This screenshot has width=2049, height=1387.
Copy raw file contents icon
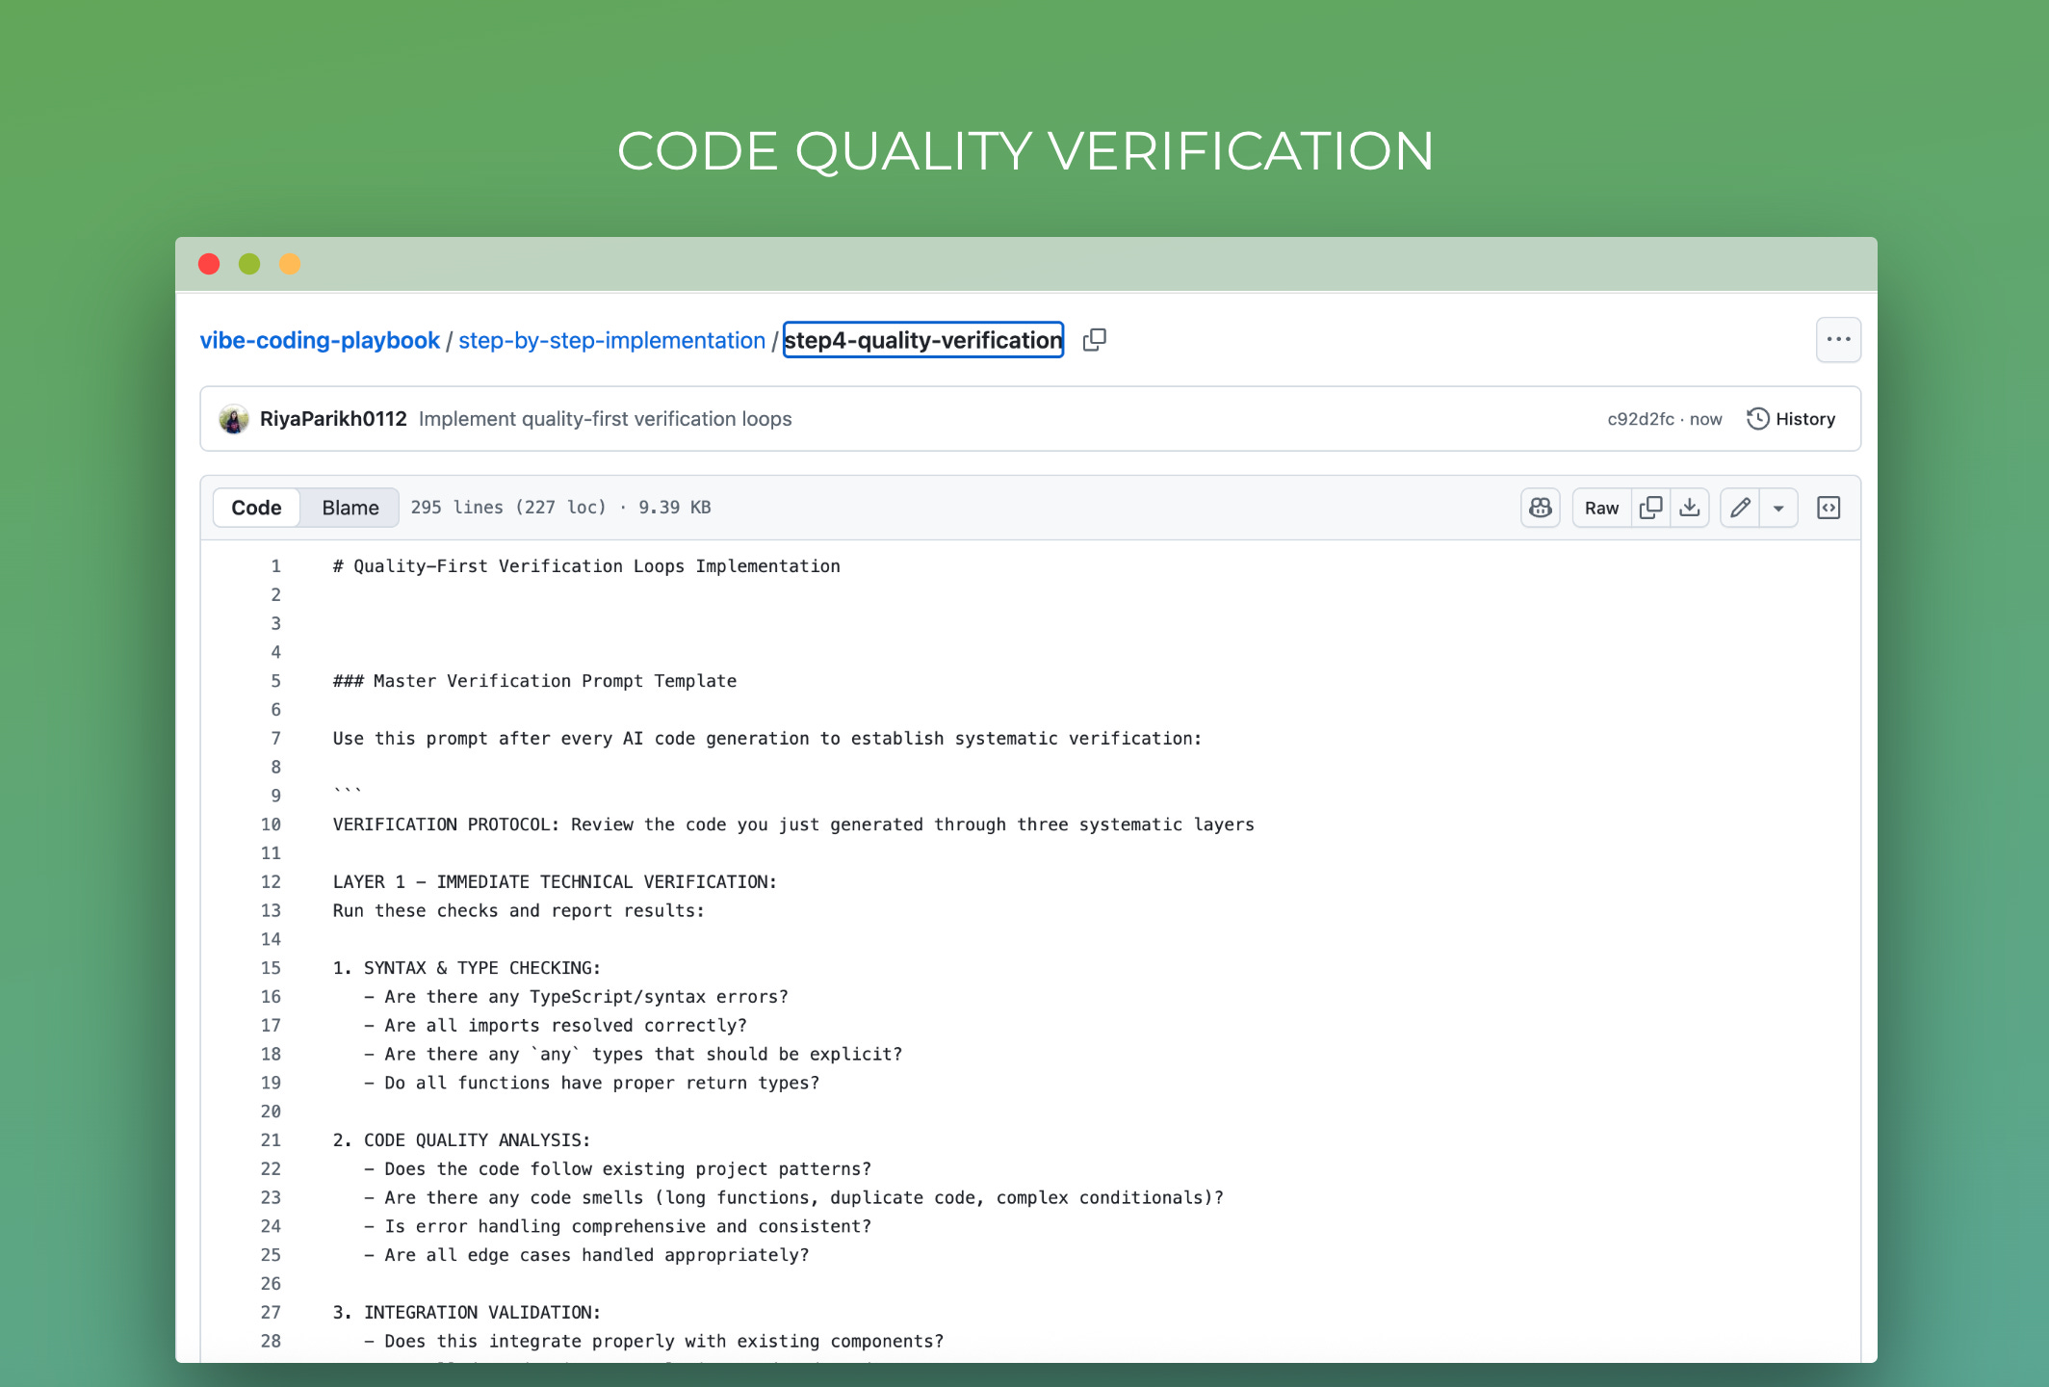pyautogui.click(x=1650, y=508)
